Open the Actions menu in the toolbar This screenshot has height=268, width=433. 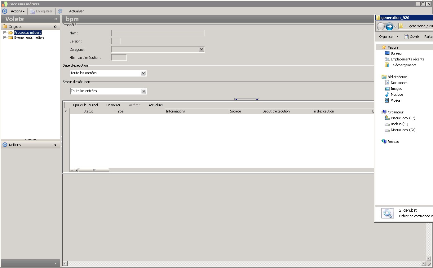coord(18,11)
